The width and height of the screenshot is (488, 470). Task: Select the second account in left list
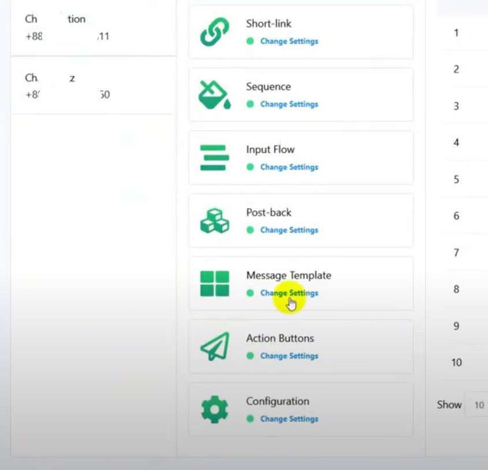[x=92, y=86]
